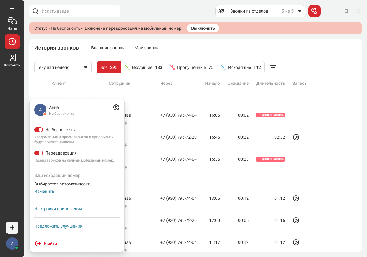This screenshot has height=257, width=367.
Task: Click the plus button in sidebar
Action: click(12, 228)
